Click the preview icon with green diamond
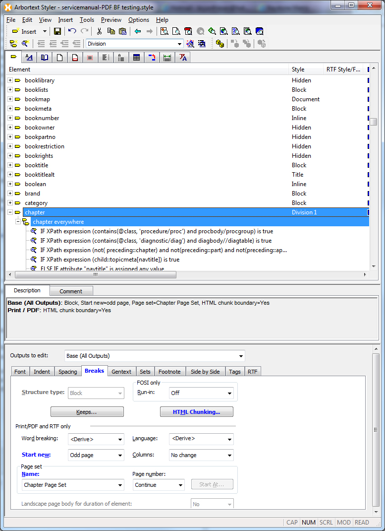The image size is (385, 531). [x=212, y=31]
